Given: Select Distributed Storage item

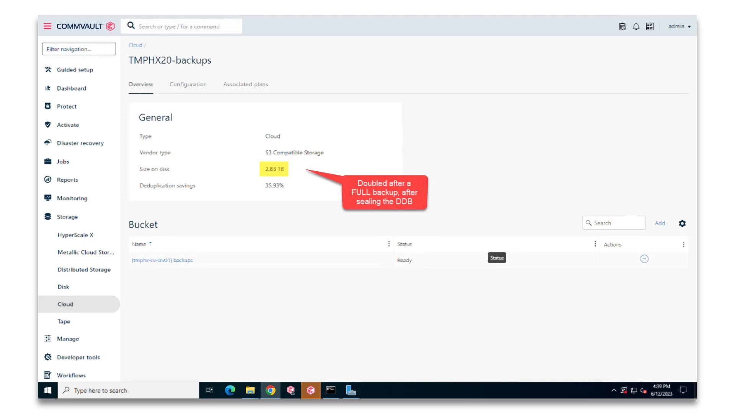Looking at the screenshot, I should (84, 270).
